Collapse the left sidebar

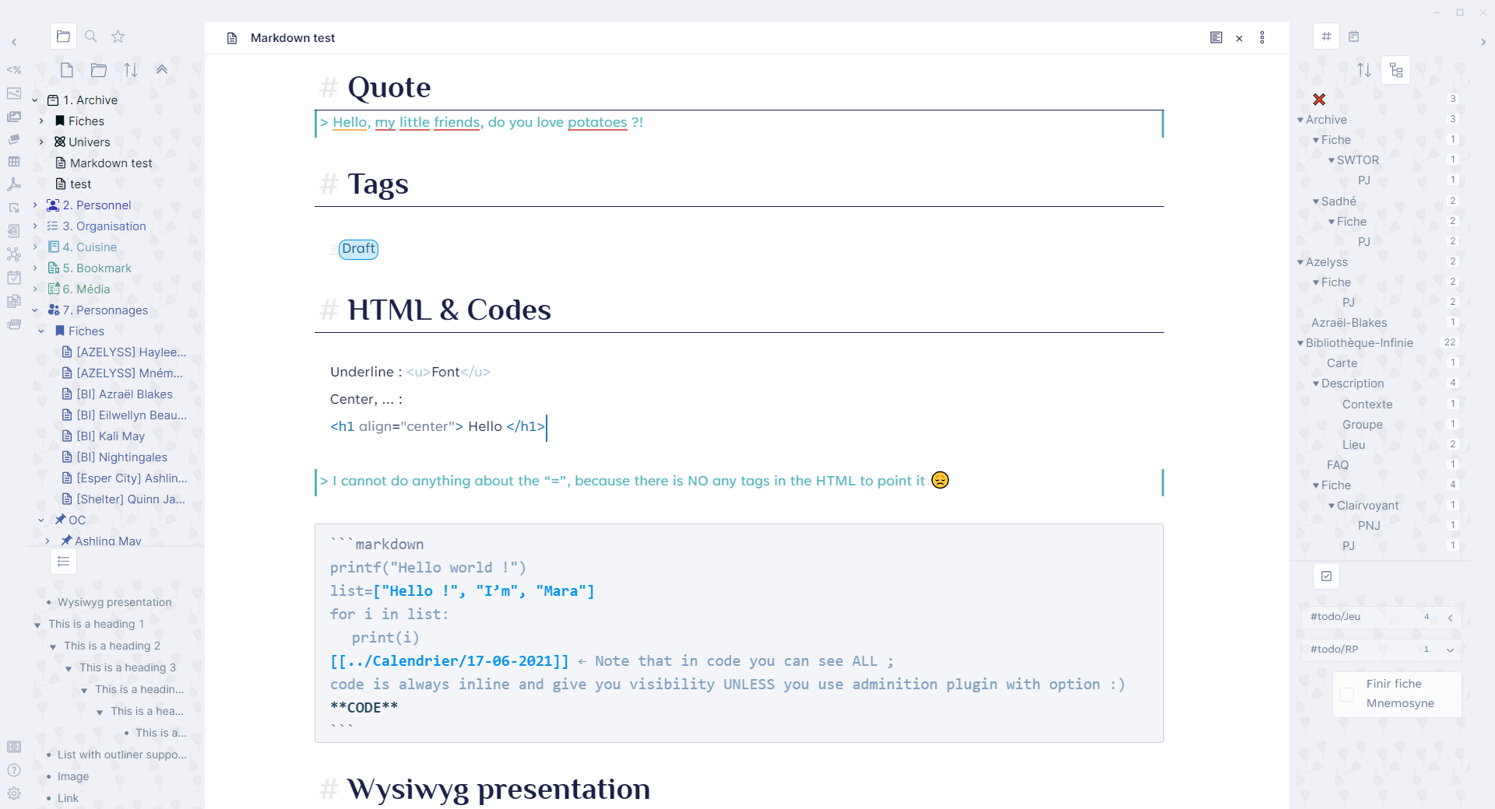(x=14, y=42)
